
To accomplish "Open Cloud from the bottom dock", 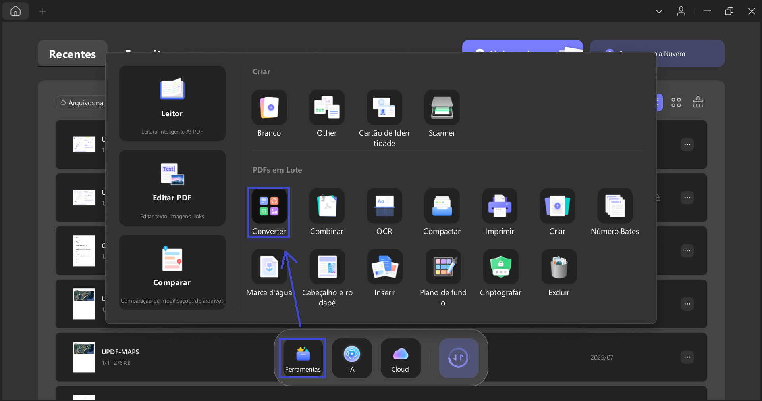I will coord(400,358).
